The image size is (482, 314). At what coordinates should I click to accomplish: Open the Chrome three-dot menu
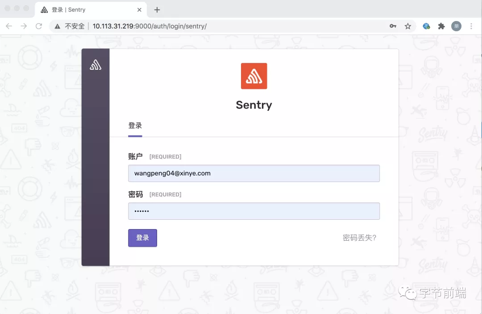pyautogui.click(x=472, y=26)
